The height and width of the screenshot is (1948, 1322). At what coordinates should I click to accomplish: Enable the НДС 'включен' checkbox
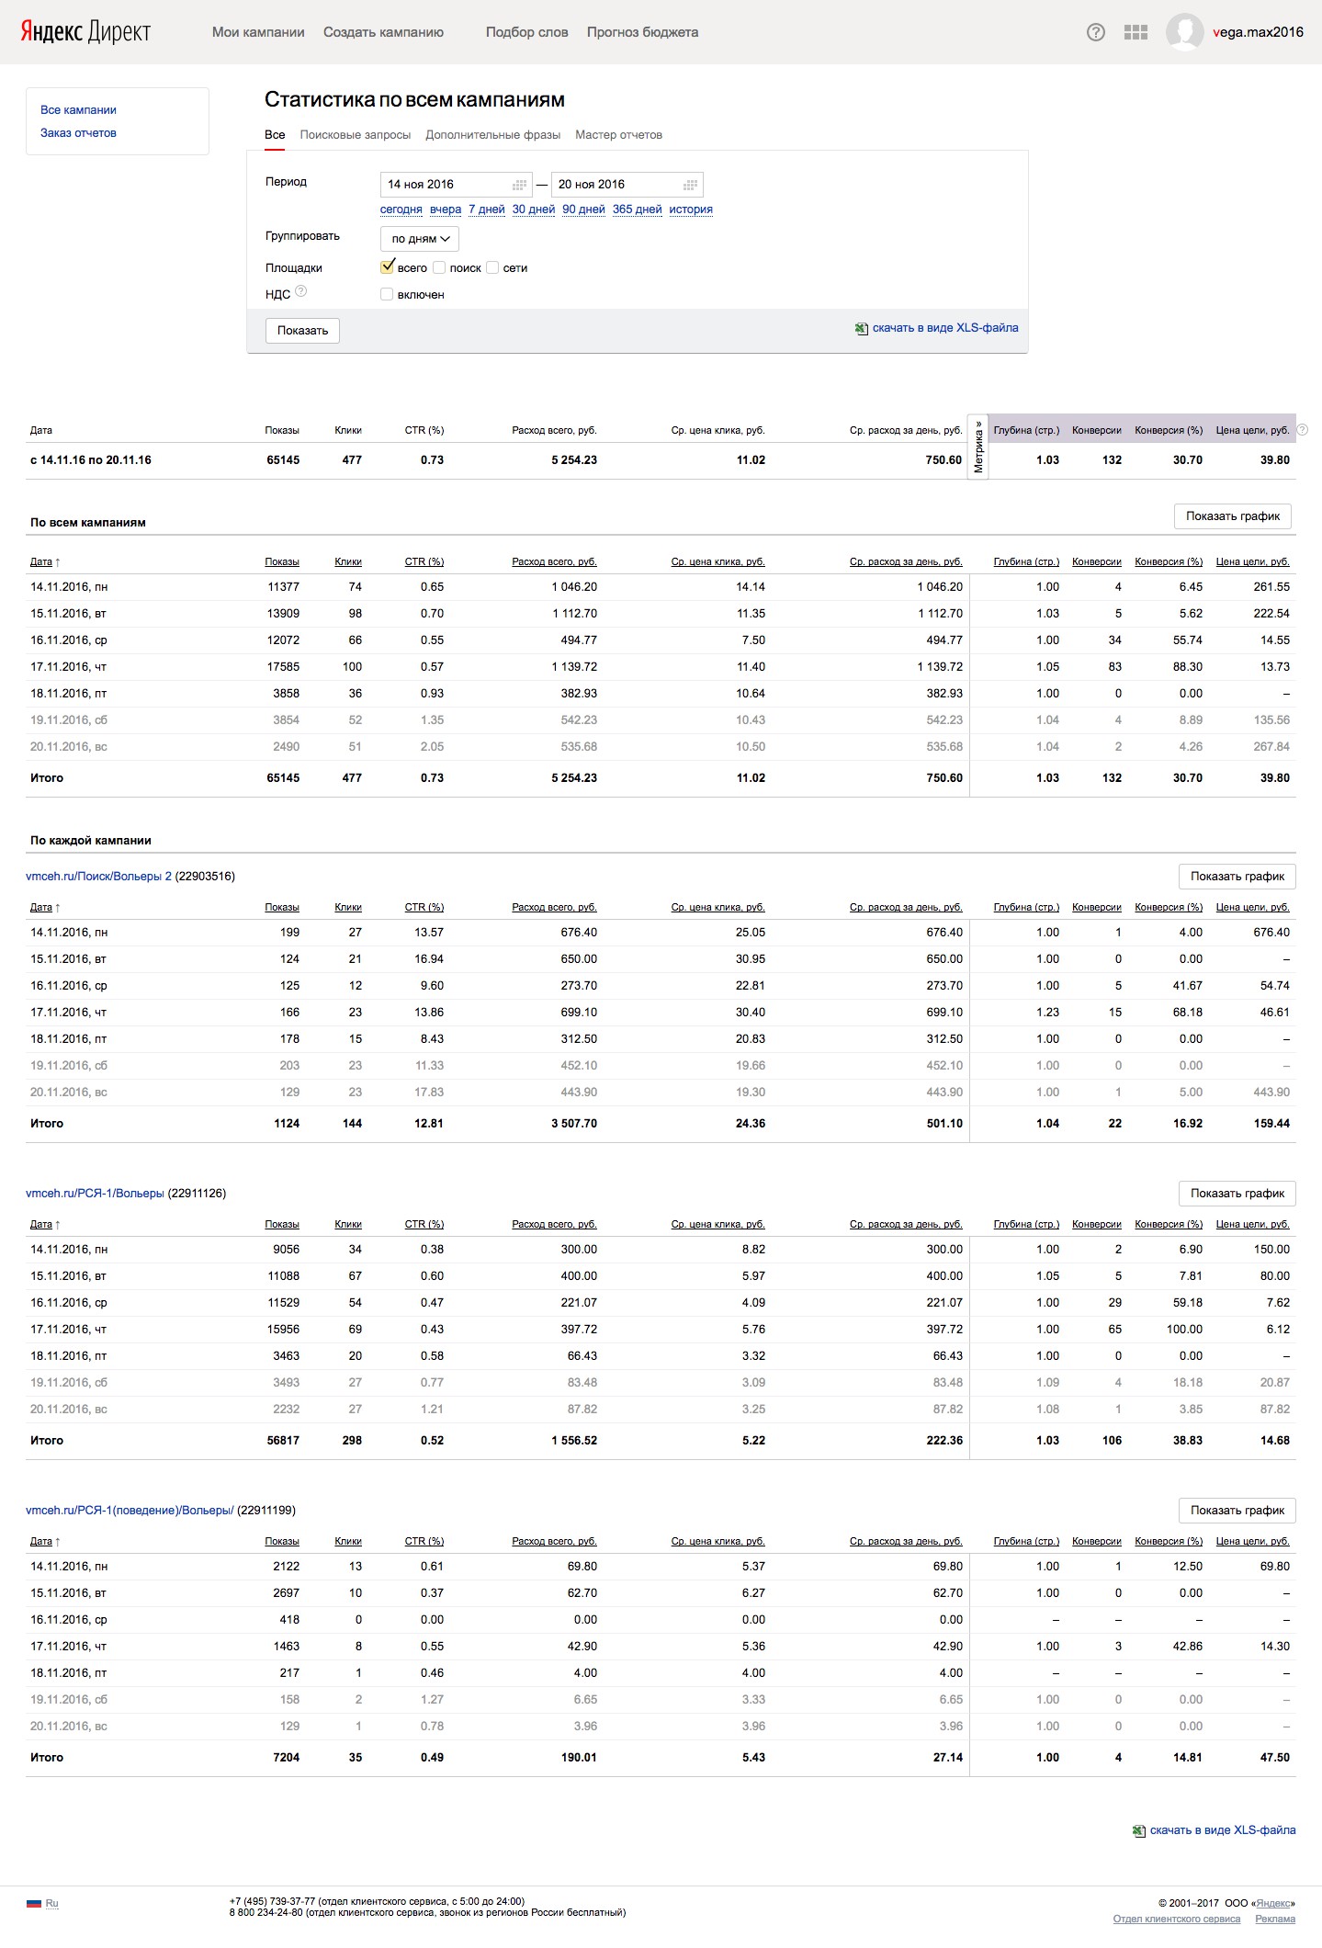pos(387,295)
